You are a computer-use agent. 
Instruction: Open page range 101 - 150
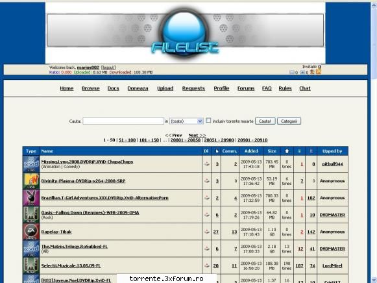pos(149,140)
